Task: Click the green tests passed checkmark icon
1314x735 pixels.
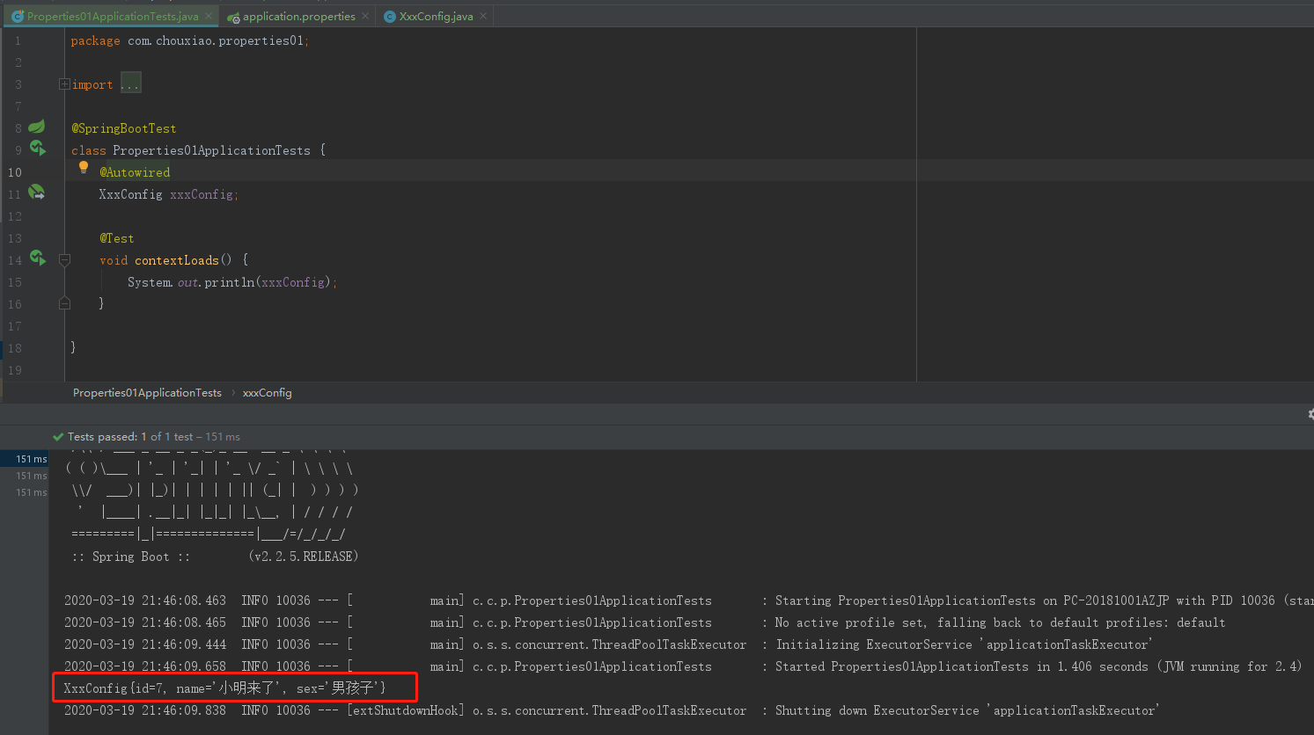Action: pos(58,437)
